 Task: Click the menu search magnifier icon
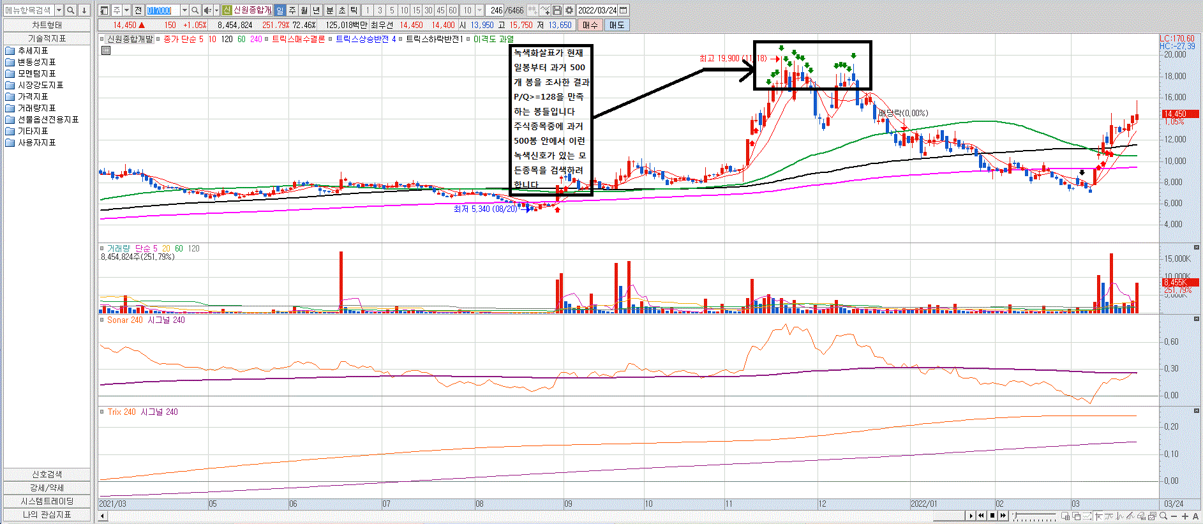71,10
